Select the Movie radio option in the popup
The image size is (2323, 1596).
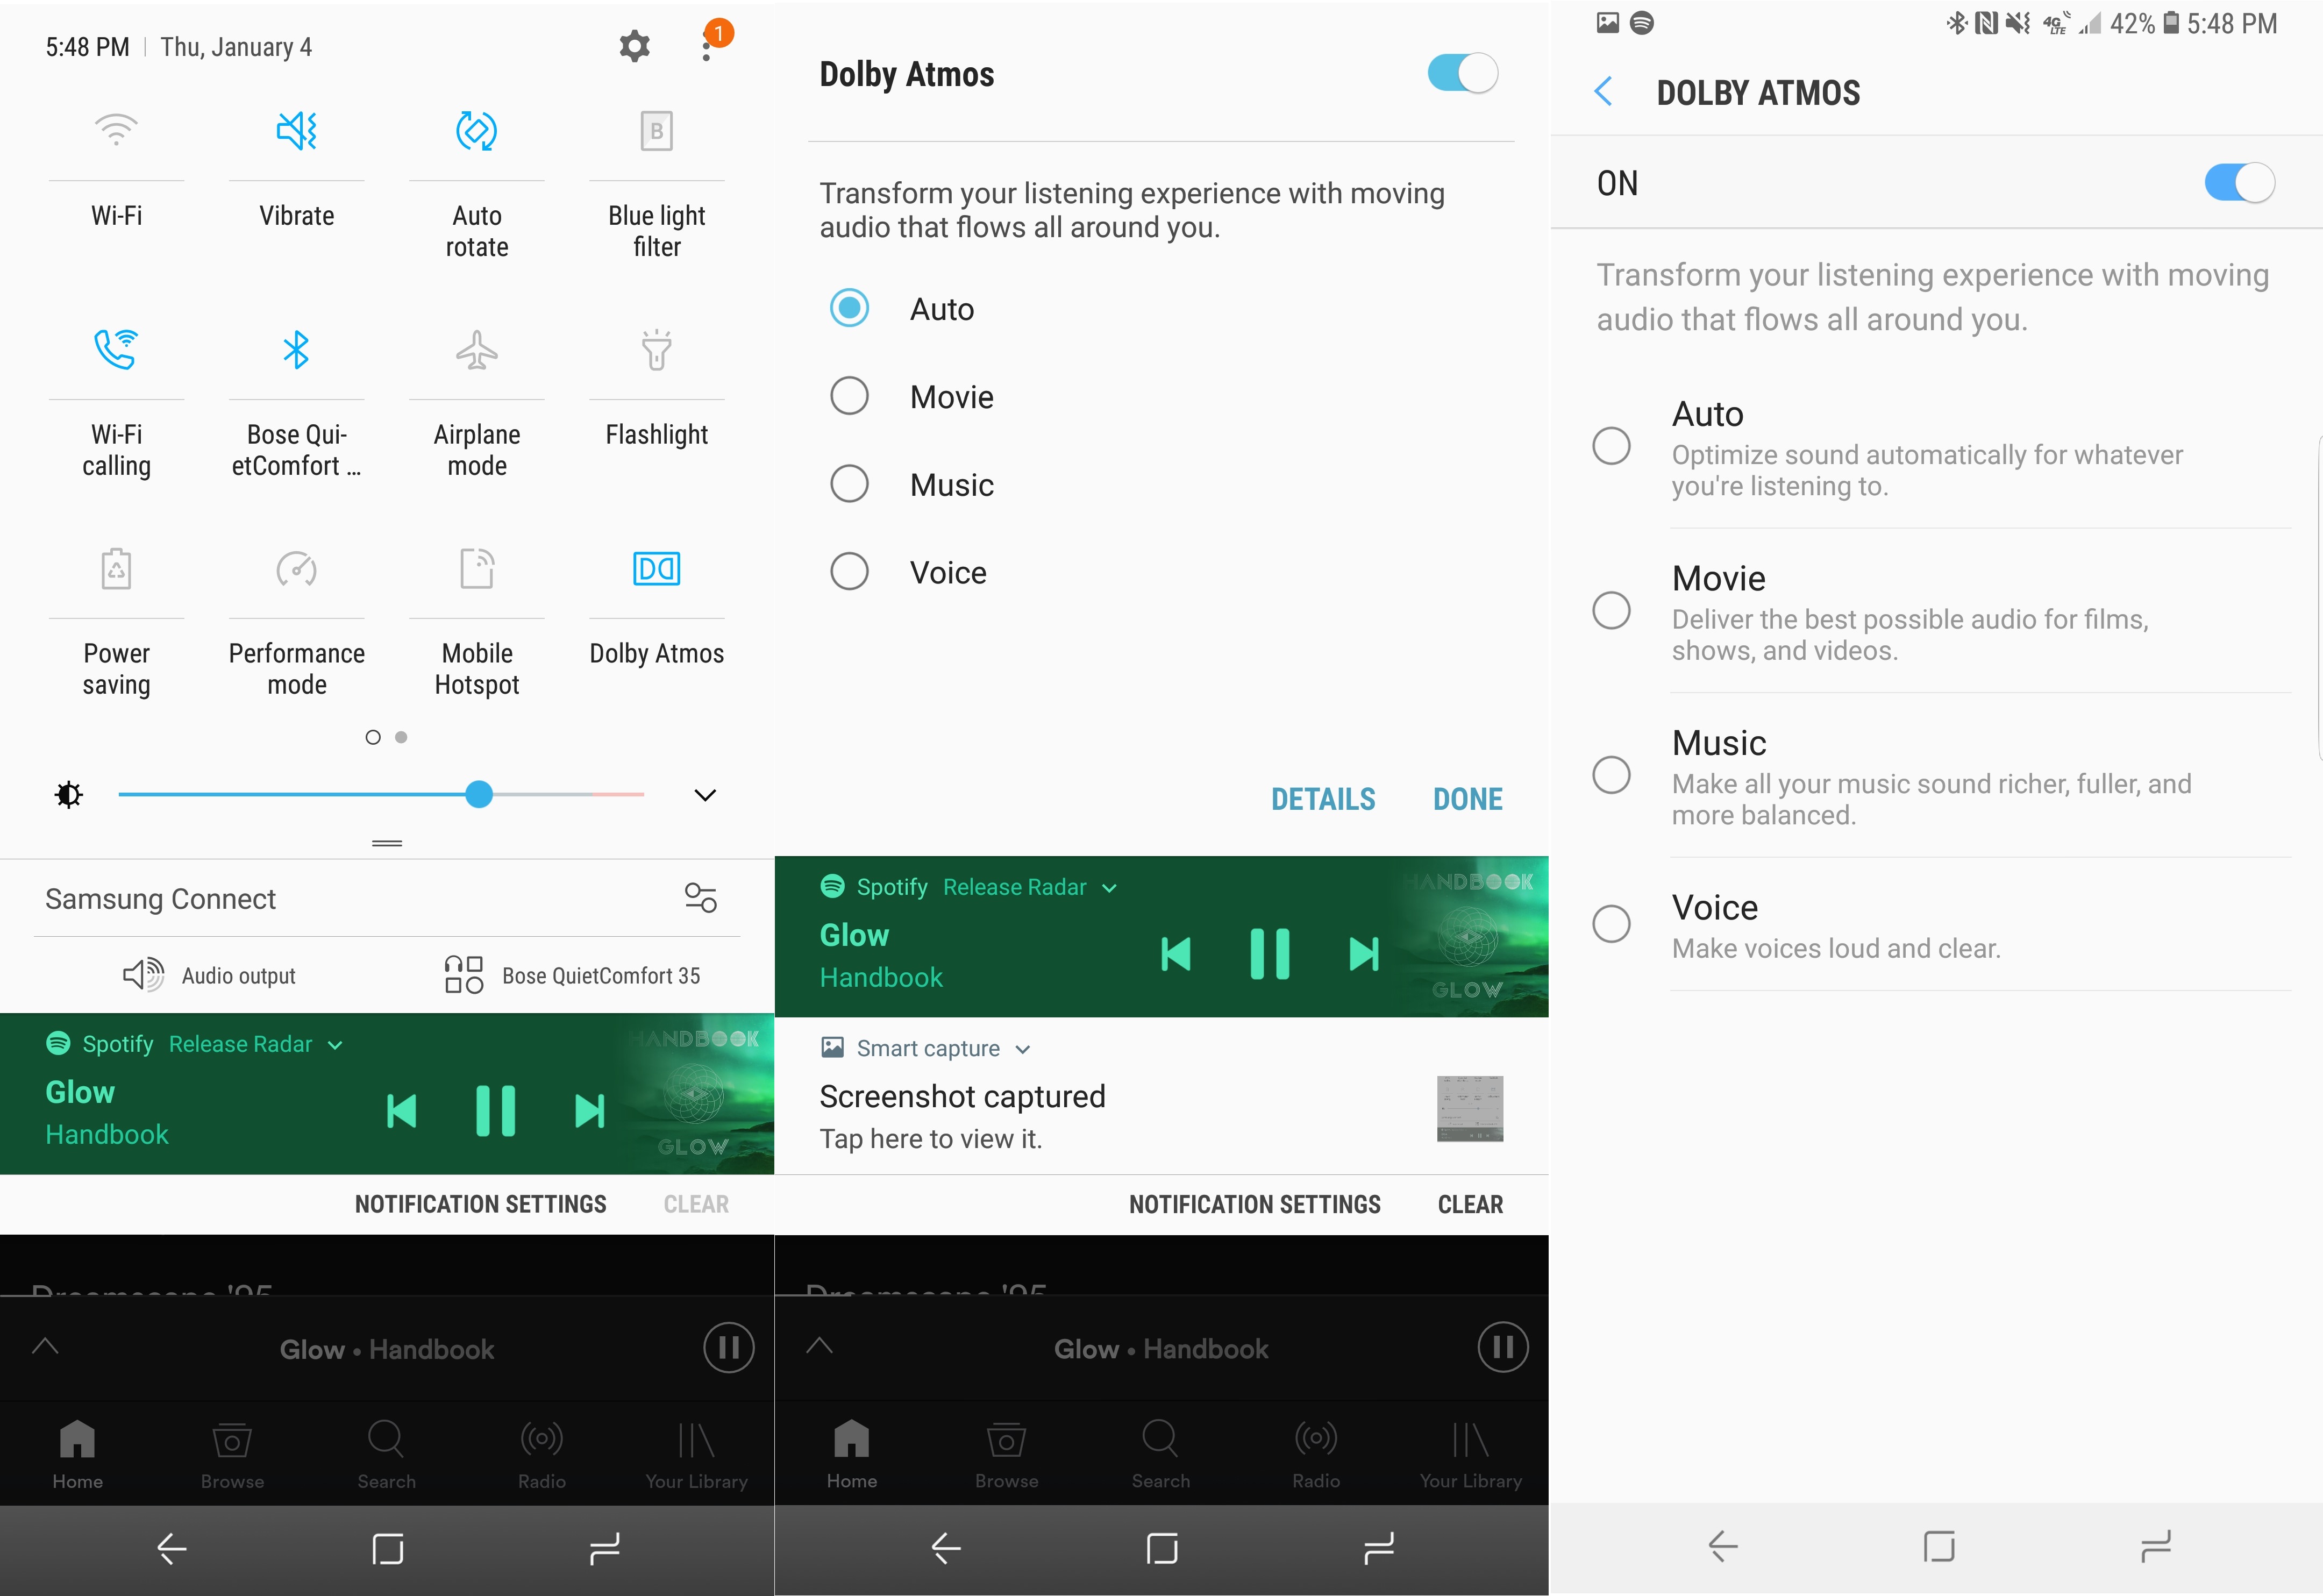849,396
